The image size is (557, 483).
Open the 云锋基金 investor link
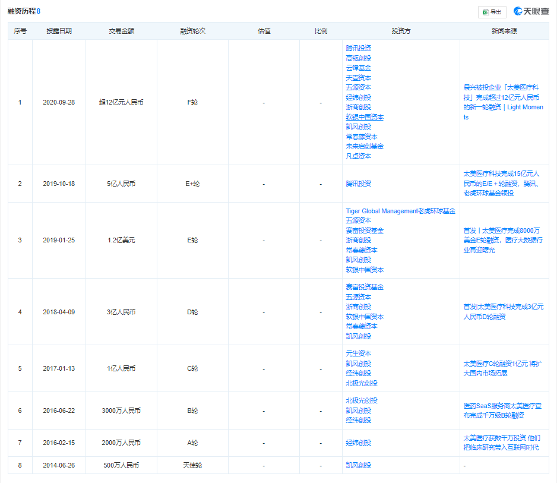point(358,68)
